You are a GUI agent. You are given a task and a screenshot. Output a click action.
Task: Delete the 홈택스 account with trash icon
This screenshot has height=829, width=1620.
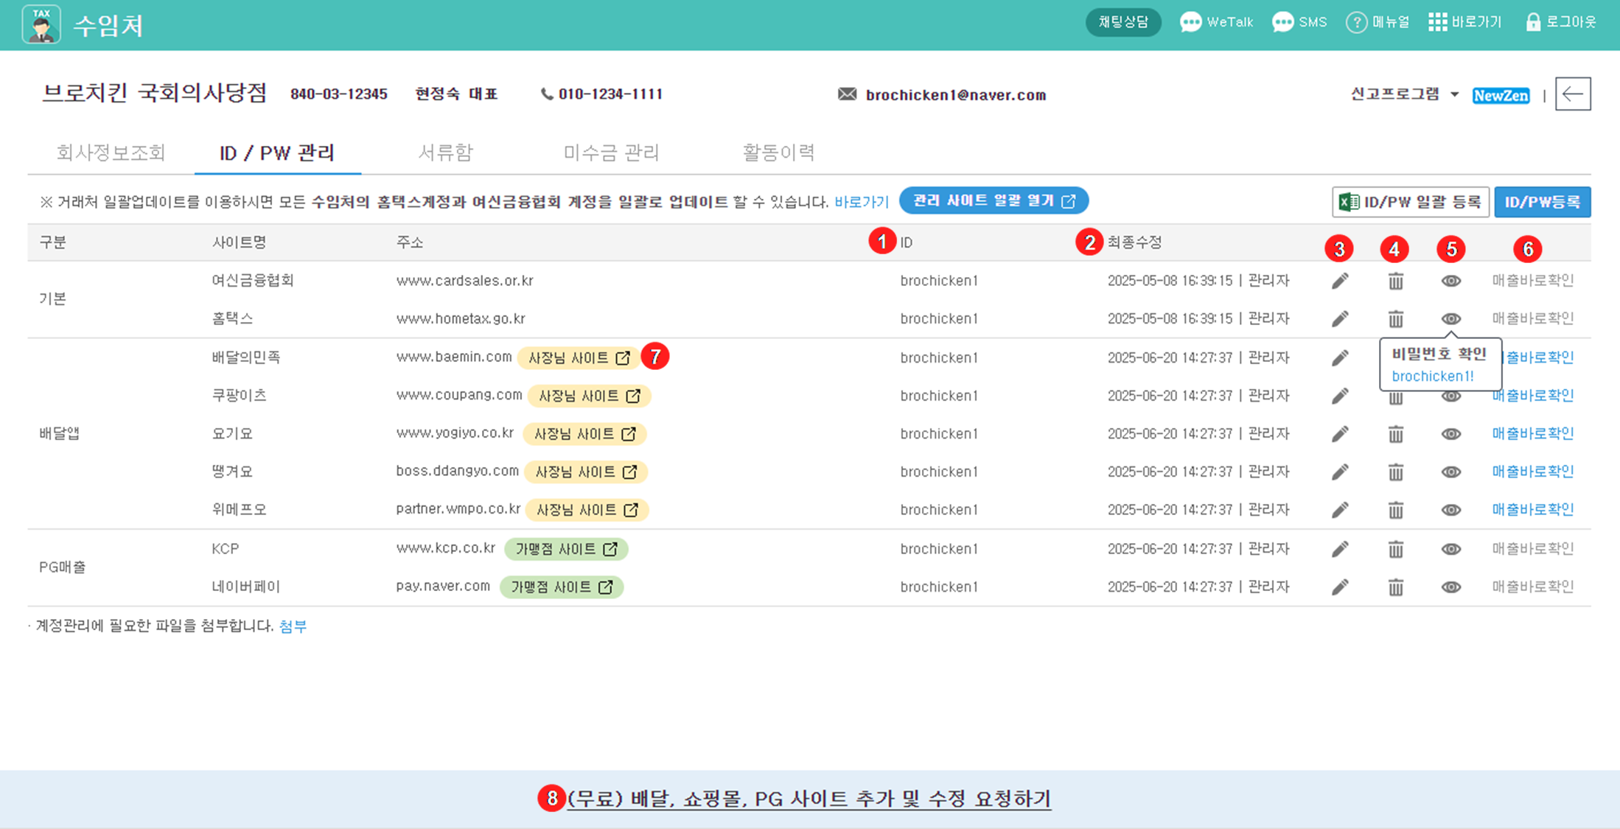coord(1395,319)
